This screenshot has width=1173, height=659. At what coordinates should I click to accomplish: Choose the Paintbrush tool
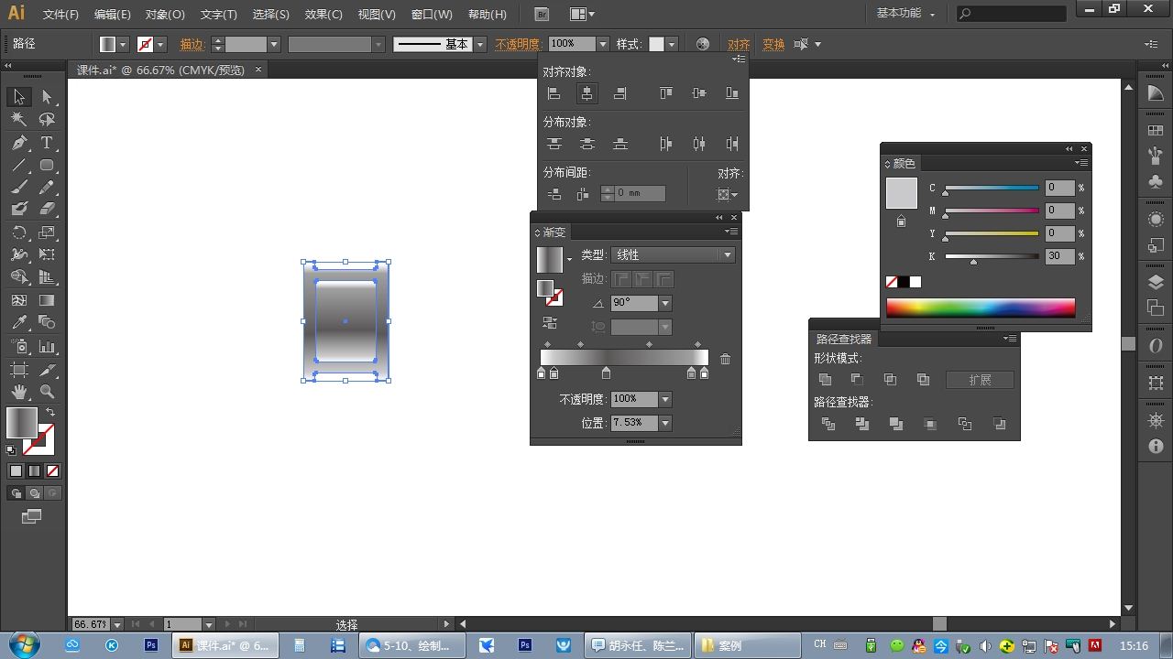click(x=19, y=188)
